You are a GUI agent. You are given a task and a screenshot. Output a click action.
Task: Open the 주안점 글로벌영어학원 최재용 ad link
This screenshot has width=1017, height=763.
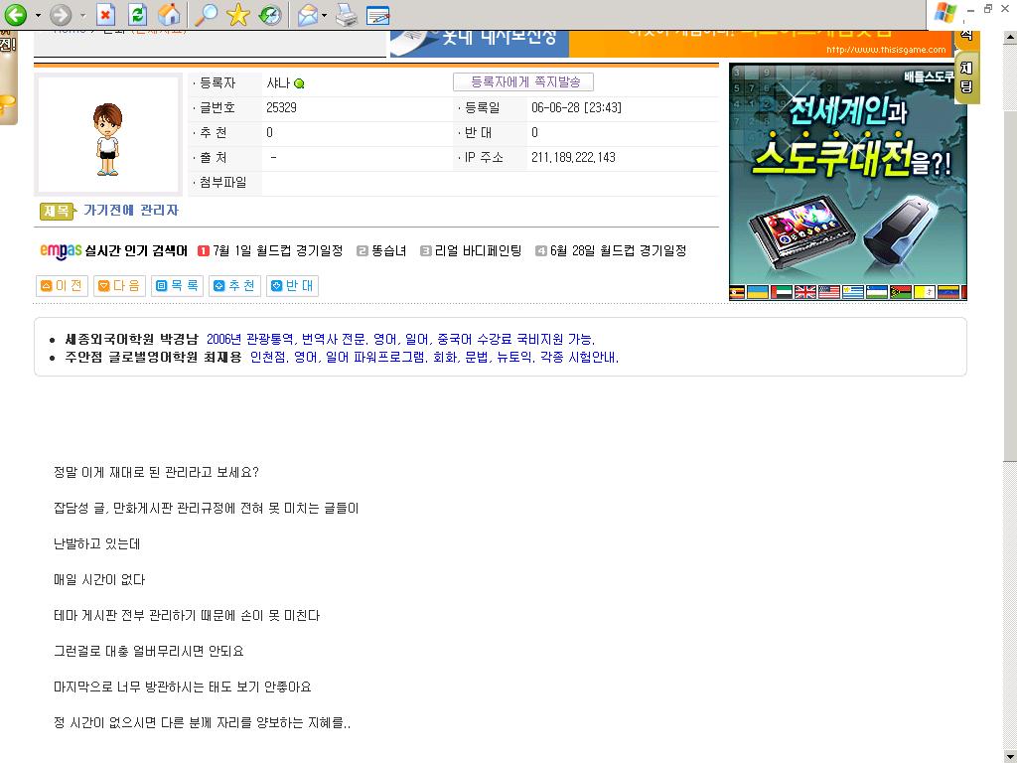[153, 358]
